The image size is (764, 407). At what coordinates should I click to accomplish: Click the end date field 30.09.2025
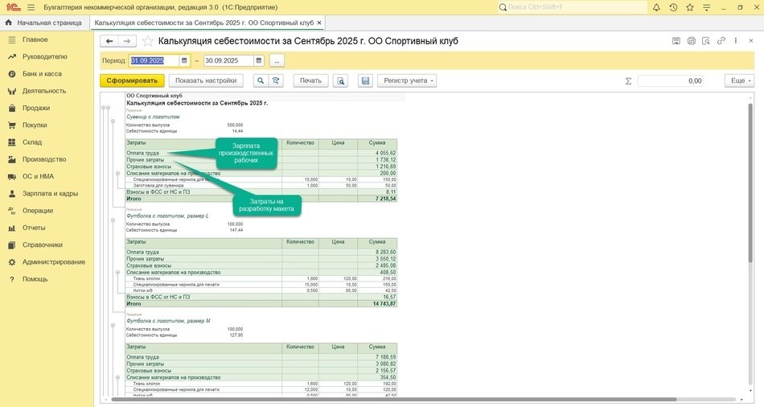pos(228,60)
